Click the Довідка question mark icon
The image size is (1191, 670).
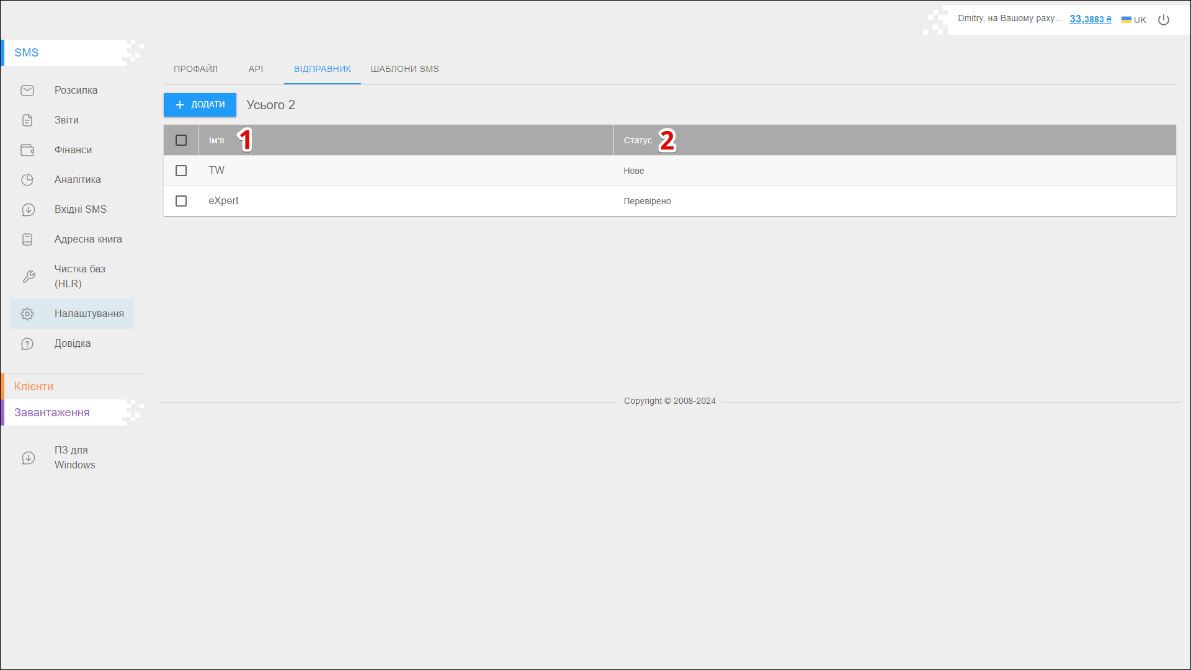27,344
